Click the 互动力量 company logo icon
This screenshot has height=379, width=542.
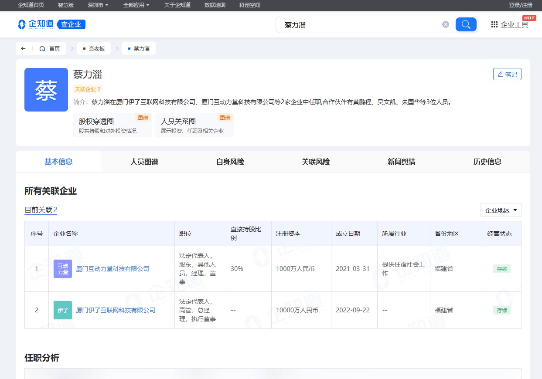(x=63, y=269)
